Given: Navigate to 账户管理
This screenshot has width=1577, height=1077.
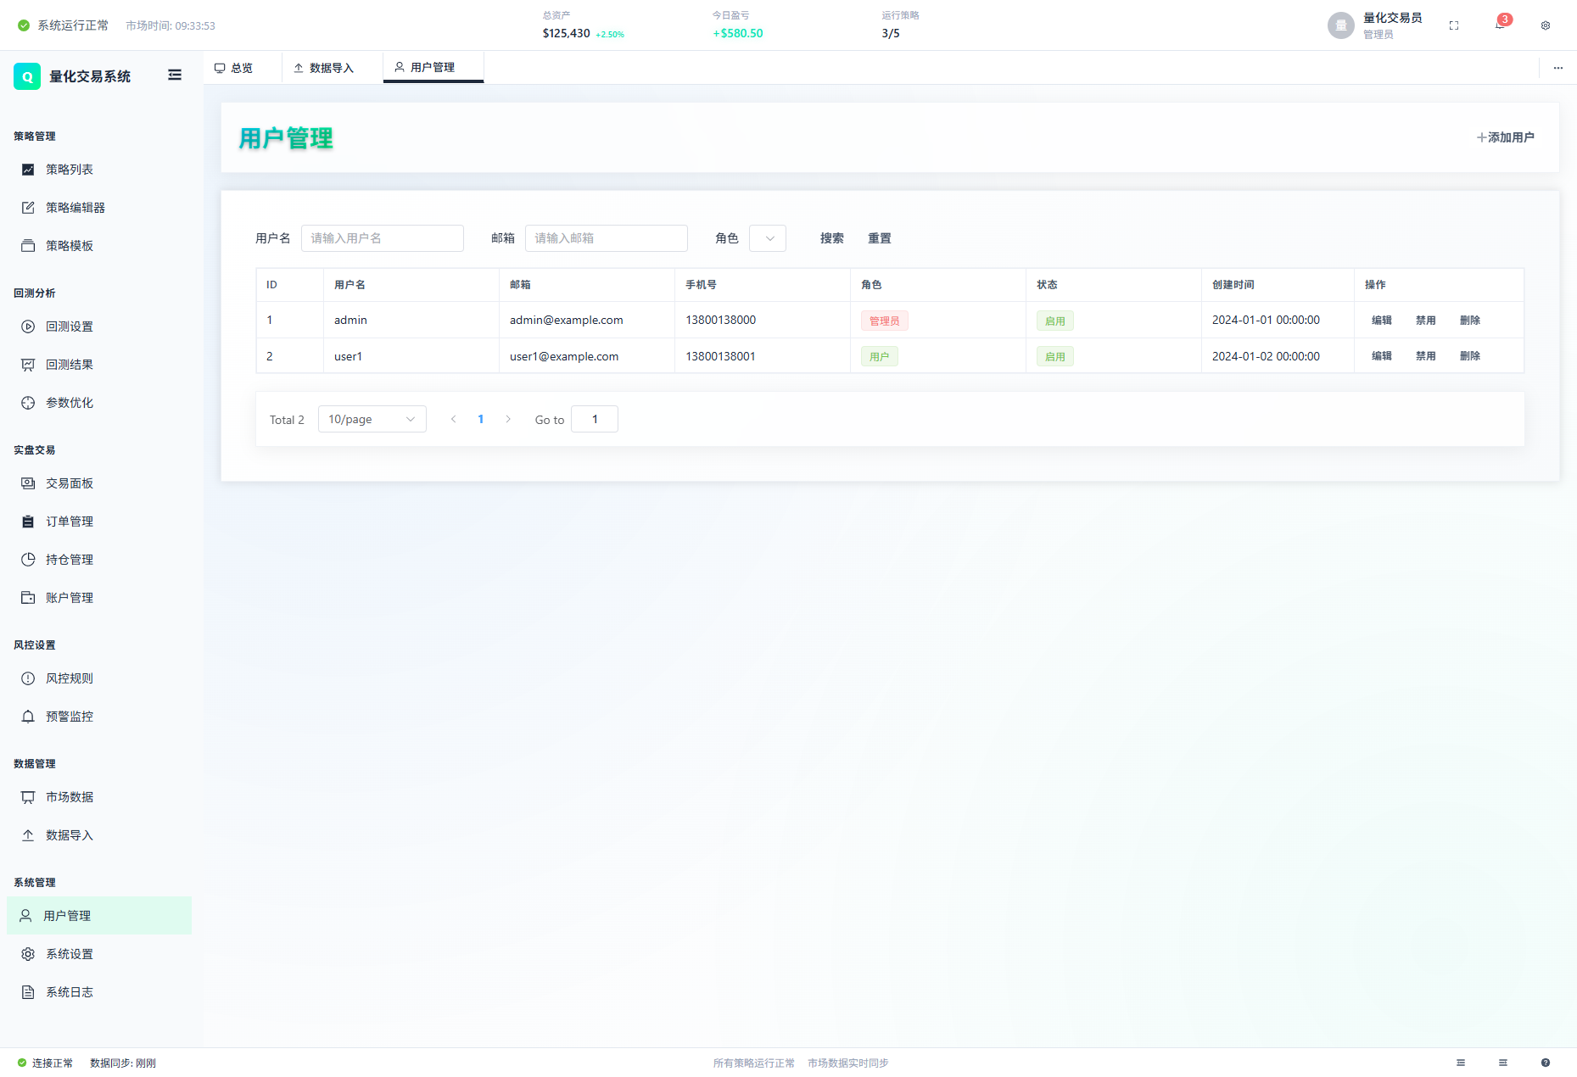Looking at the screenshot, I should pyautogui.click(x=99, y=598).
